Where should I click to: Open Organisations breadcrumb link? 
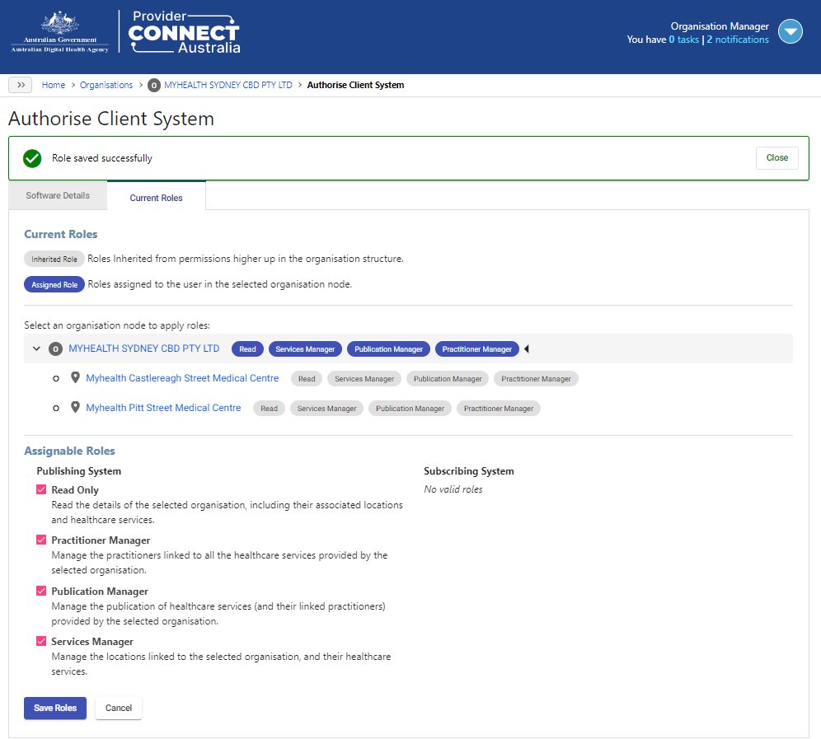point(106,85)
